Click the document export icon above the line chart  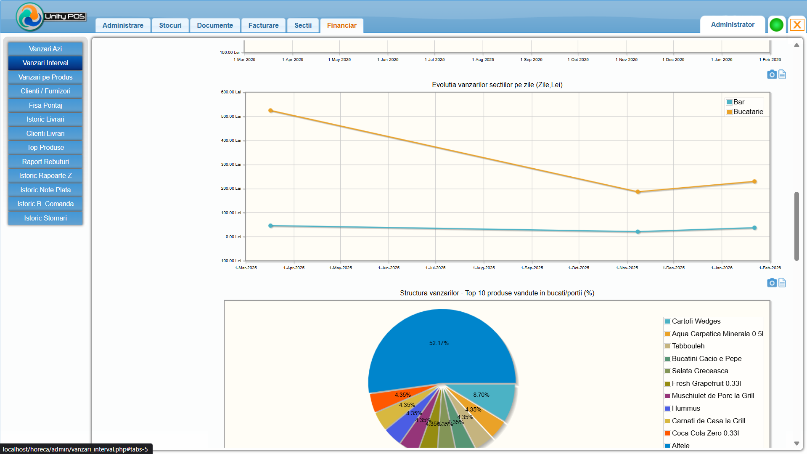pyautogui.click(x=782, y=74)
